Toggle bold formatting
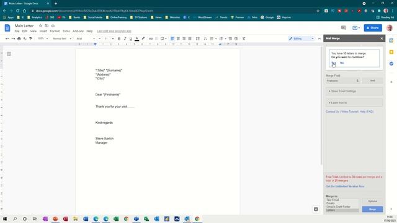This screenshot has height=223, width=397. (x=119, y=38)
